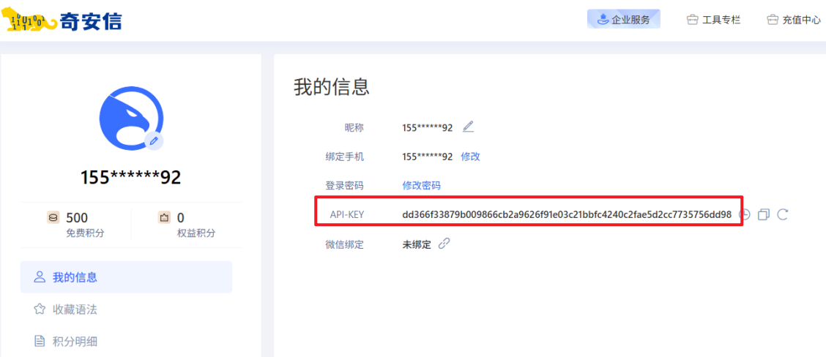Image resolution: width=826 pixels, height=357 pixels.
Task: Click the 免费积分 coin icon
Action: (53, 217)
